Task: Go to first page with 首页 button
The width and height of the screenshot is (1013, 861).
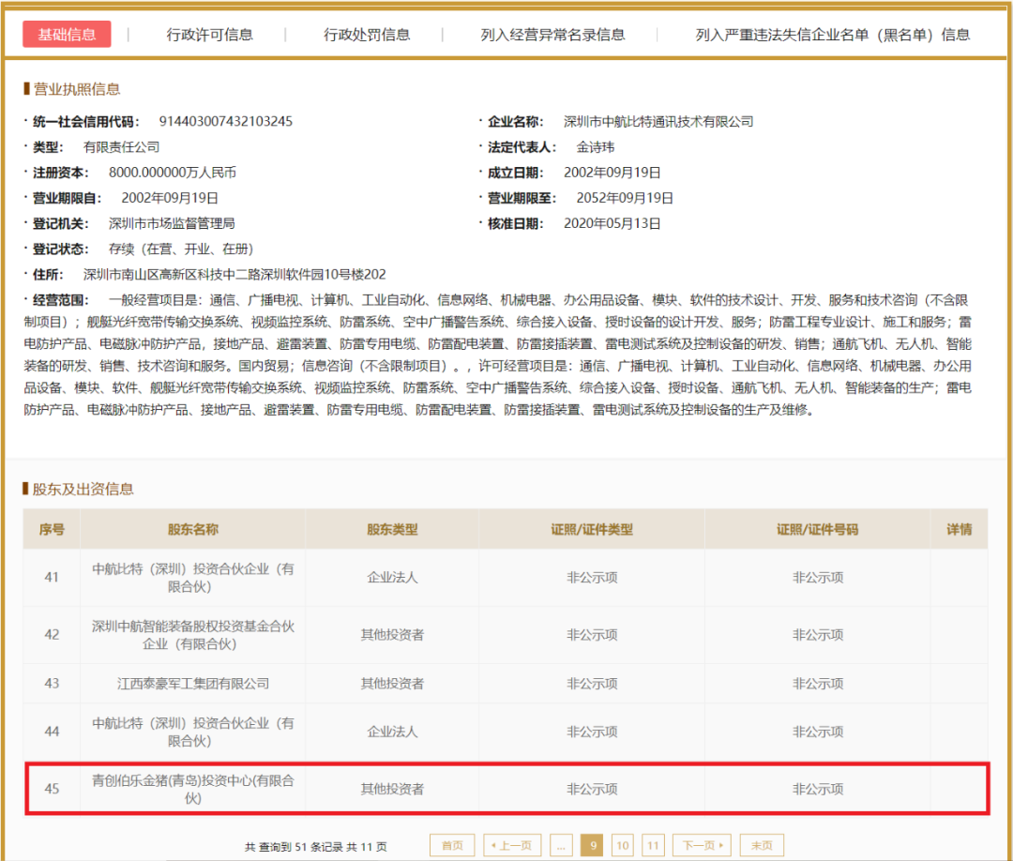Action: (x=452, y=845)
